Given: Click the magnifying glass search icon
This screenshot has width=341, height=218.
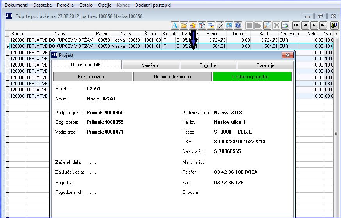Looking at the screenshot, I should point(267,25).
